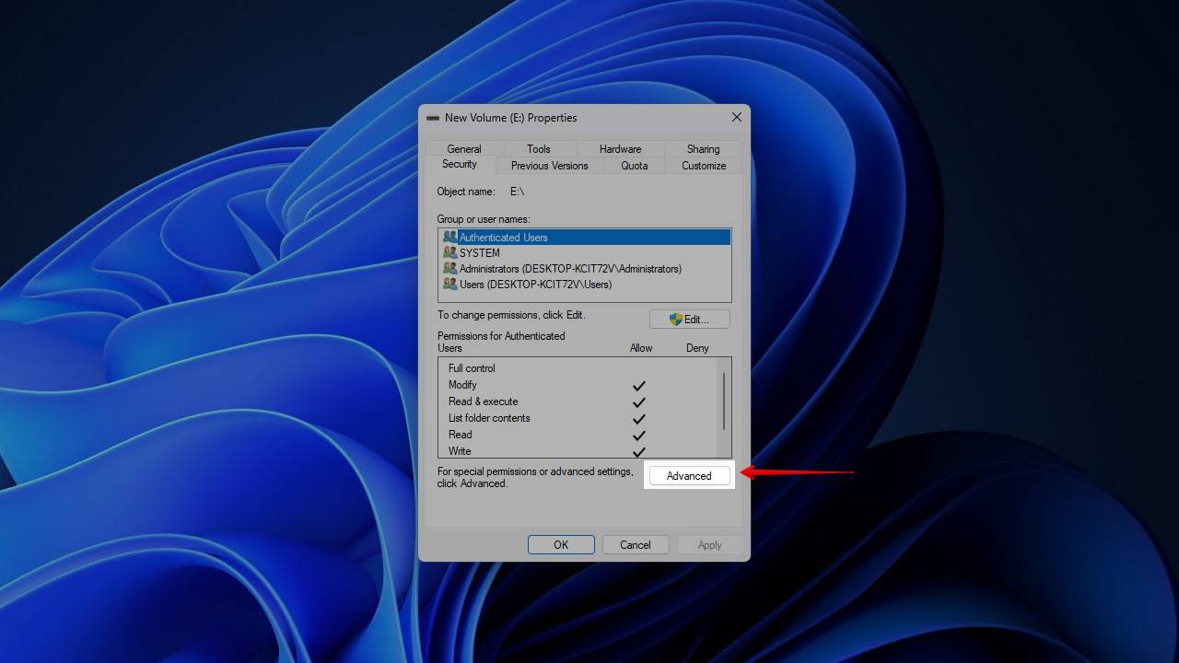This screenshot has height=663, width=1179.
Task: Close the New Volume Properties window
Action: pos(736,118)
